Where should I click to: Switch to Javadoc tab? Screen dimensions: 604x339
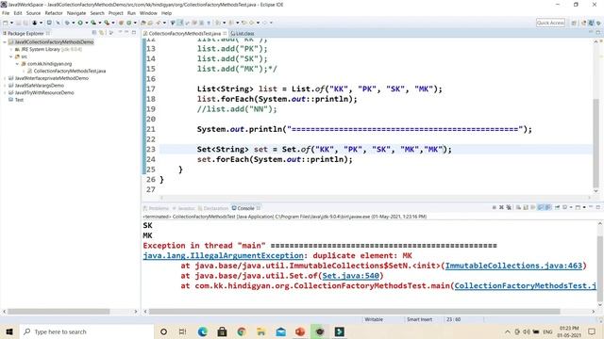coord(186,208)
